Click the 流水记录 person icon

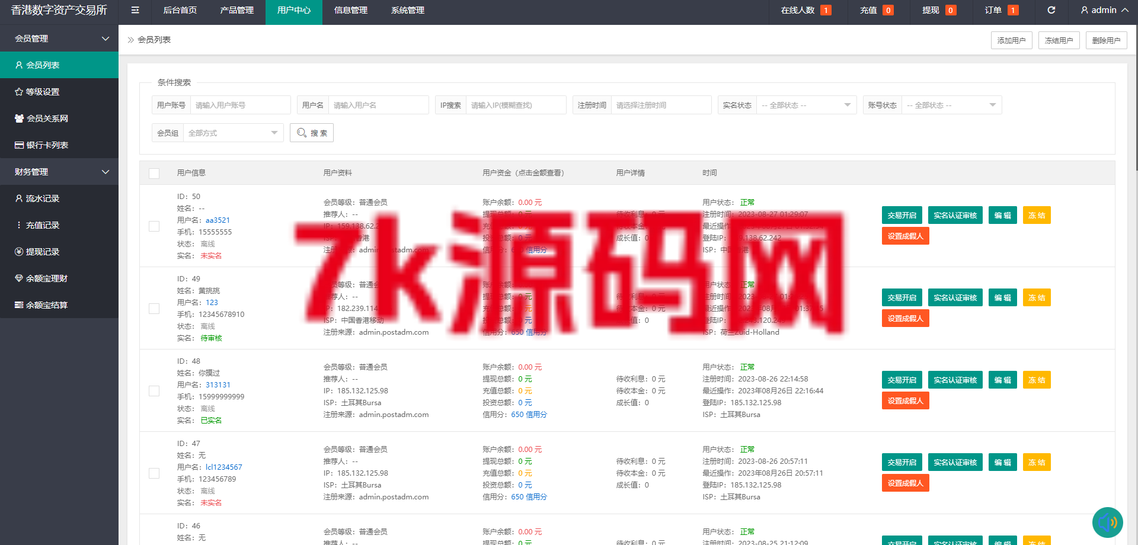pyautogui.click(x=19, y=198)
